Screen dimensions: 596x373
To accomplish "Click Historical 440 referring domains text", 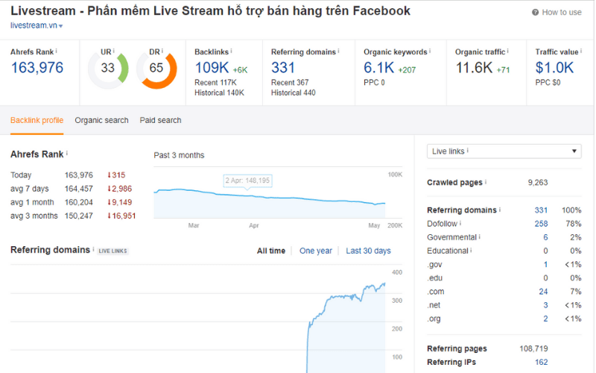I will coord(293,93).
